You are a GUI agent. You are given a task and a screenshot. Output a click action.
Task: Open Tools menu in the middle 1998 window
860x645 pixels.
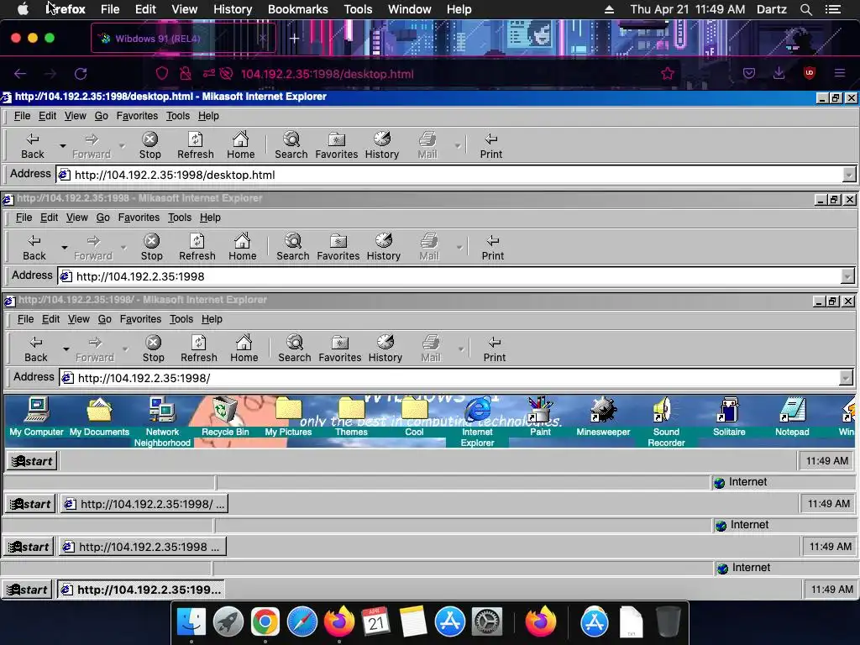pos(180,218)
